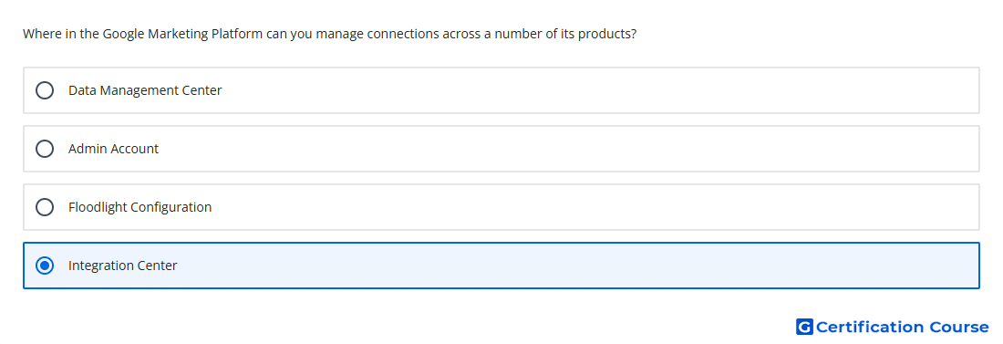Click the 'Data Management Center' answer label
The height and width of the screenshot is (344, 1003).
[x=145, y=90]
